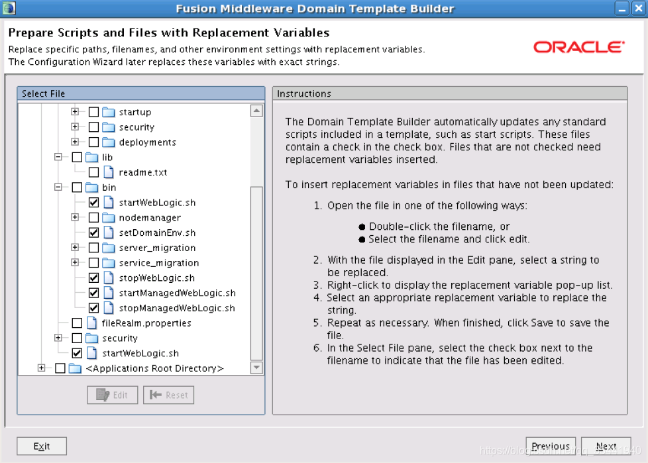Expand the startup folder node
Image resolution: width=648 pixels, height=463 pixels.
click(x=75, y=111)
